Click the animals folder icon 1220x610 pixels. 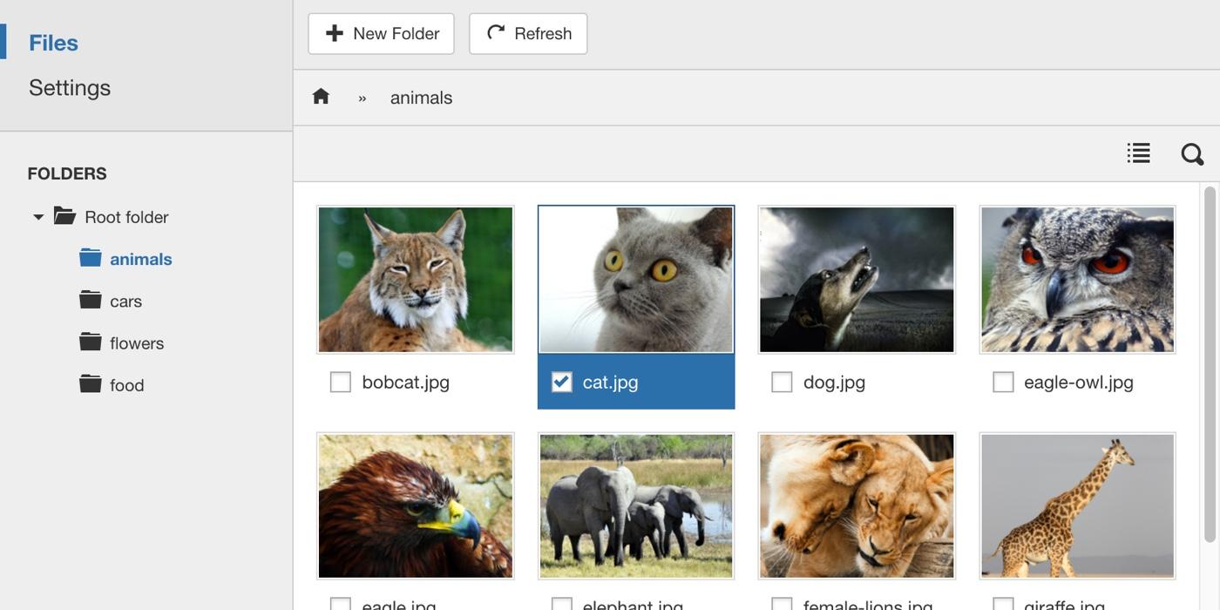[91, 258]
